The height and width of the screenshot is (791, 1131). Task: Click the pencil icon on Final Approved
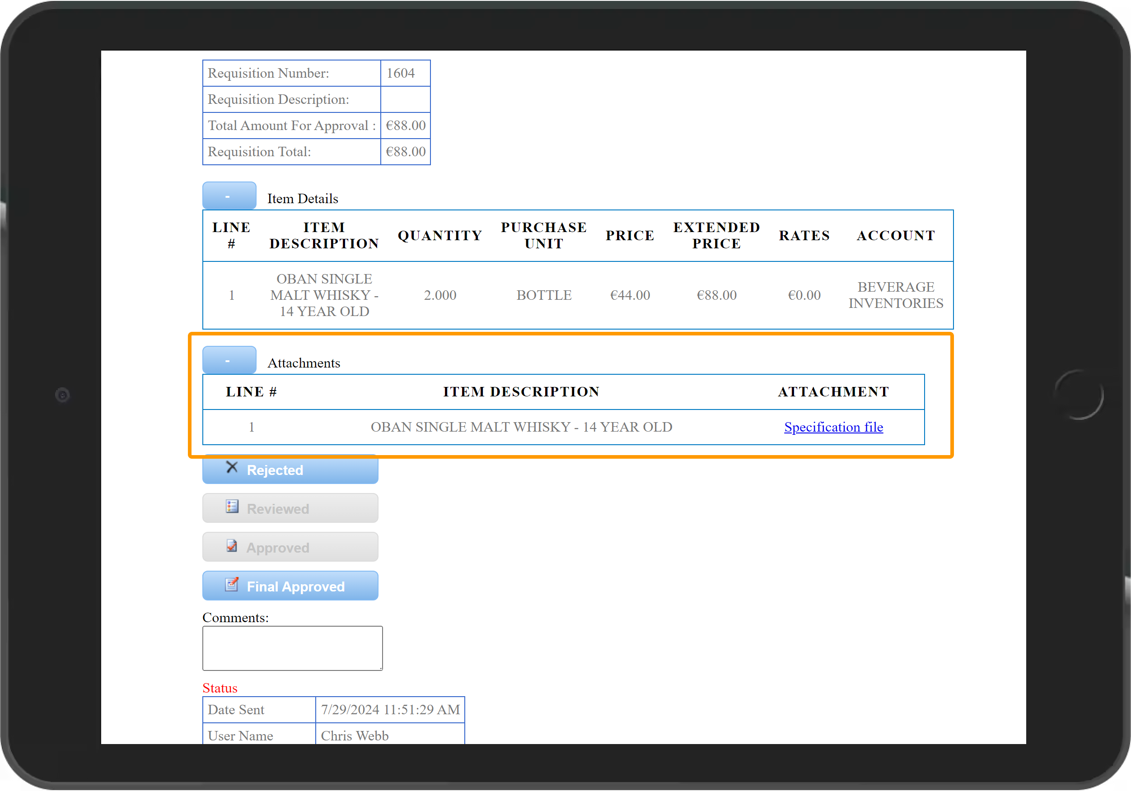(x=232, y=584)
